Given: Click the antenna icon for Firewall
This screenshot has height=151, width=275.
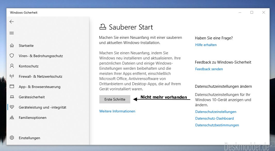Looking at the screenshot, I should pyautogui.click(x=12, y=76).
